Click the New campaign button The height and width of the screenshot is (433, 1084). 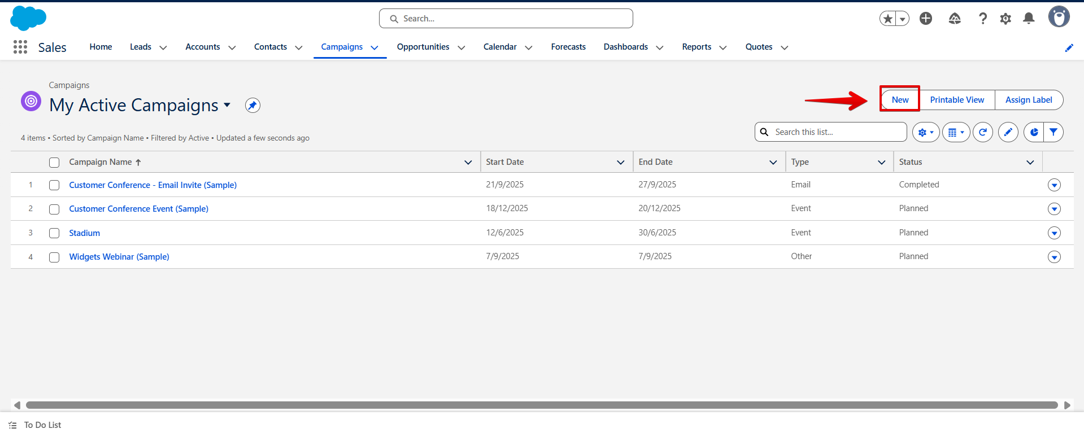[900, 100]
